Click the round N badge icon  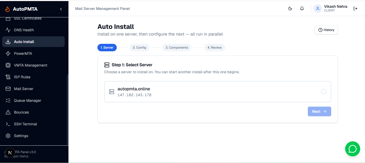tap(10, 153)
